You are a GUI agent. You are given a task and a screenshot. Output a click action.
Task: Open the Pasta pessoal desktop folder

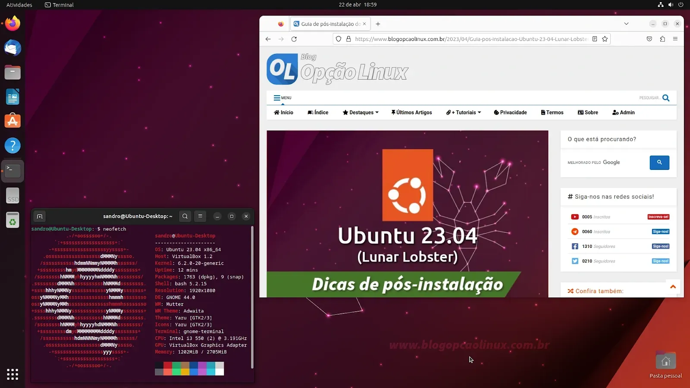click(665, 366)
